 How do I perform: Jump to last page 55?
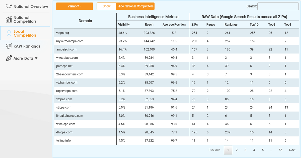click(x=280, y=150)
